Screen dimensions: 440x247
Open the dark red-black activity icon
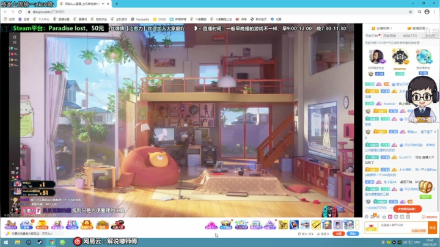pyautogui.click(x=118, y=225)
